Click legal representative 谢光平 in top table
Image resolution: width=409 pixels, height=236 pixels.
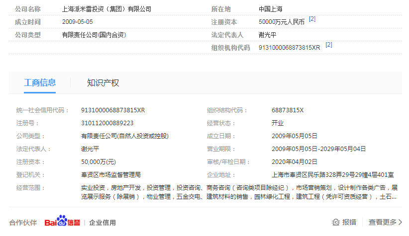(x=267, y=35)
